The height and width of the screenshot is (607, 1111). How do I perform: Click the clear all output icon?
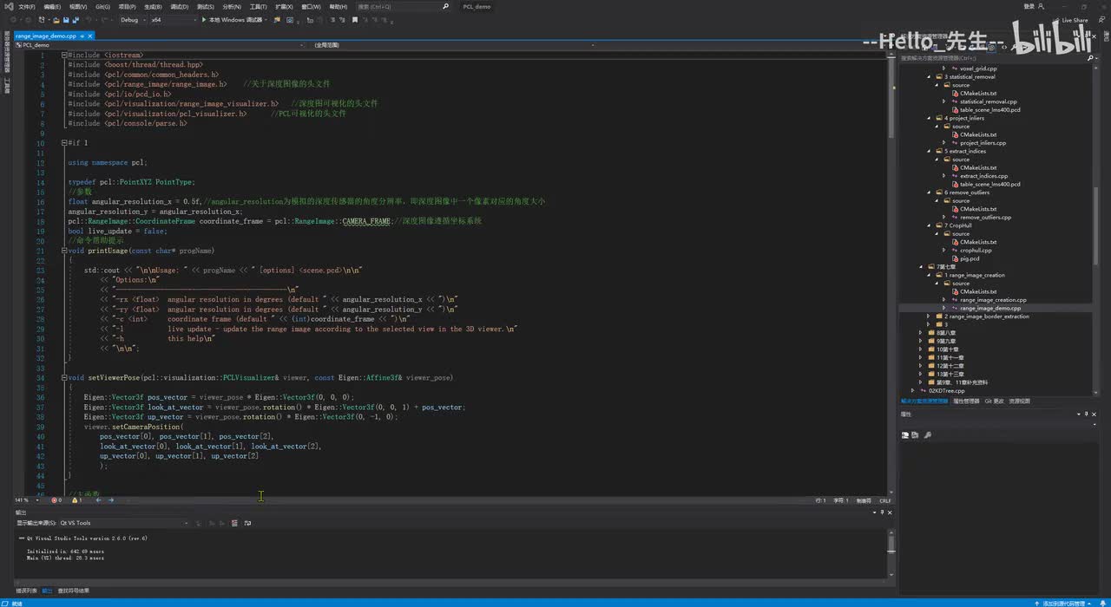coord(234,523)
